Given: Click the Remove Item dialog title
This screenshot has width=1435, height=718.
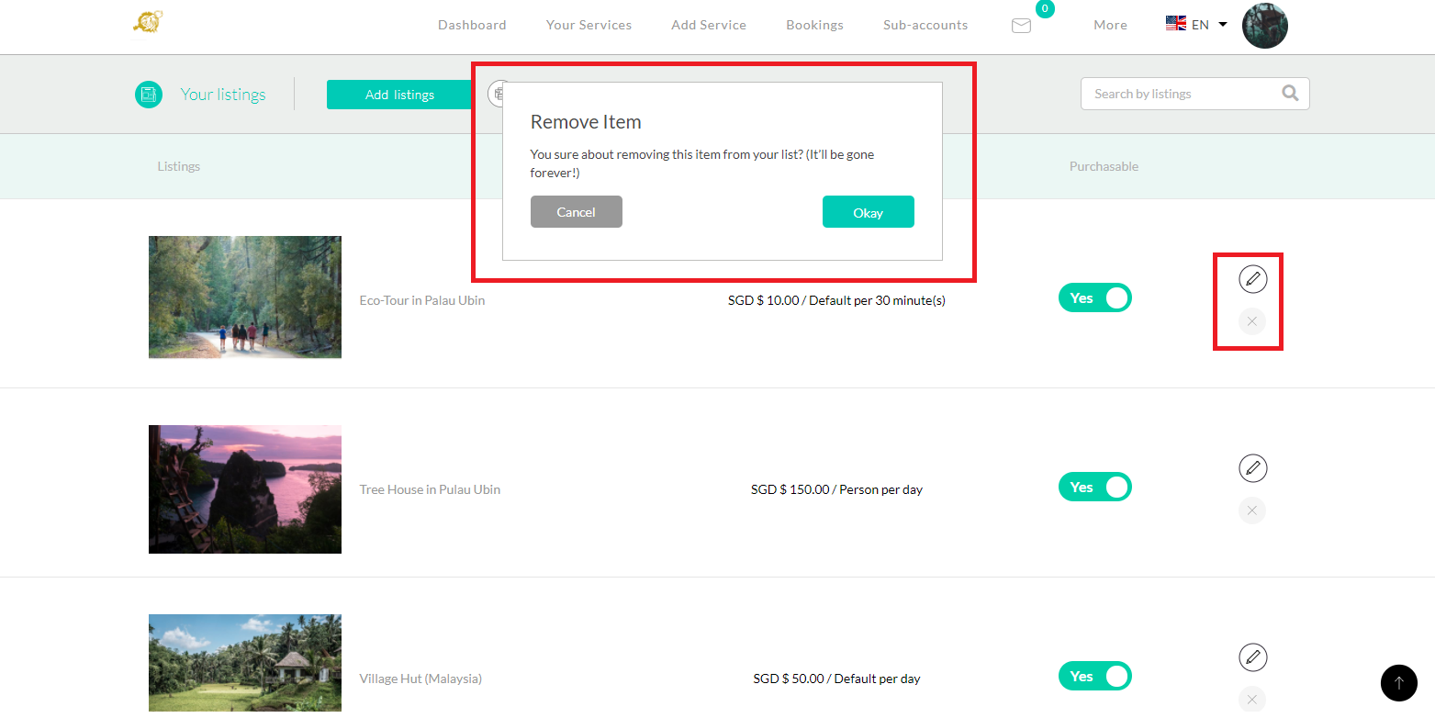Looking at the screenshot, I should pyautogui.click(x=586, y=122).
